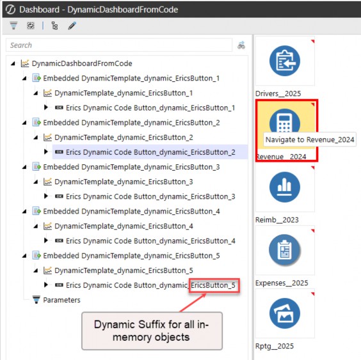
Task: Click the filter funnel icon in toolbar
Action: pyautogui.click(x=13, y=26)
